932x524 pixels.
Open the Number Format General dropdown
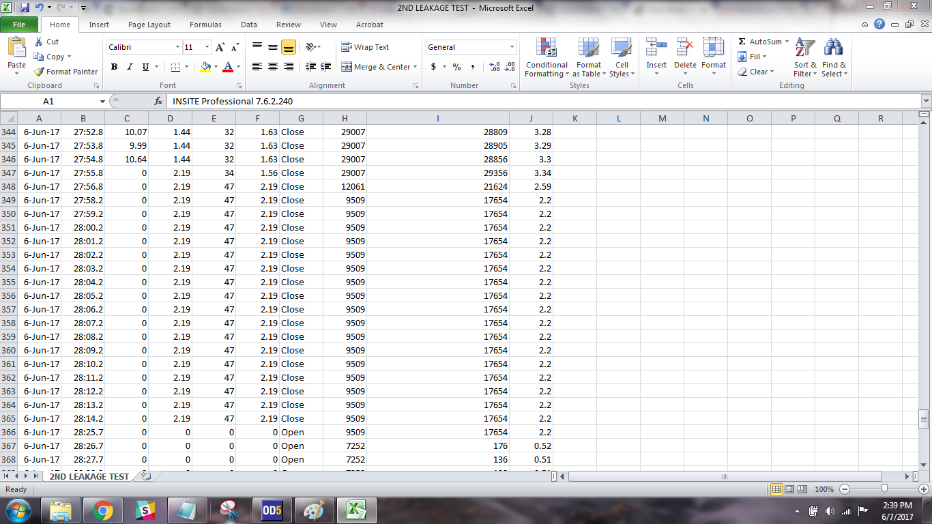pyautogui.click(x=512, y=47)
